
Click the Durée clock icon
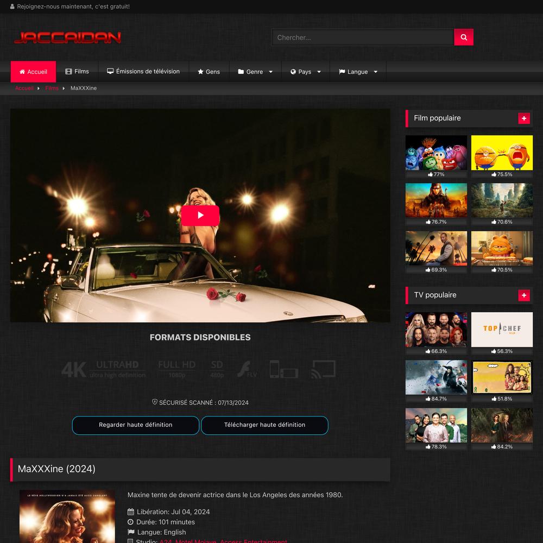coord(130,522)
